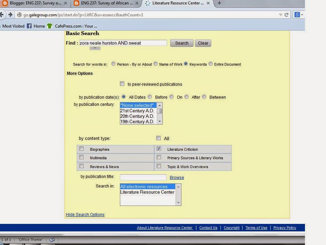The image size is (326, 245).
Task: Click the Blogger icon on second tab
Action: [76, 3]
